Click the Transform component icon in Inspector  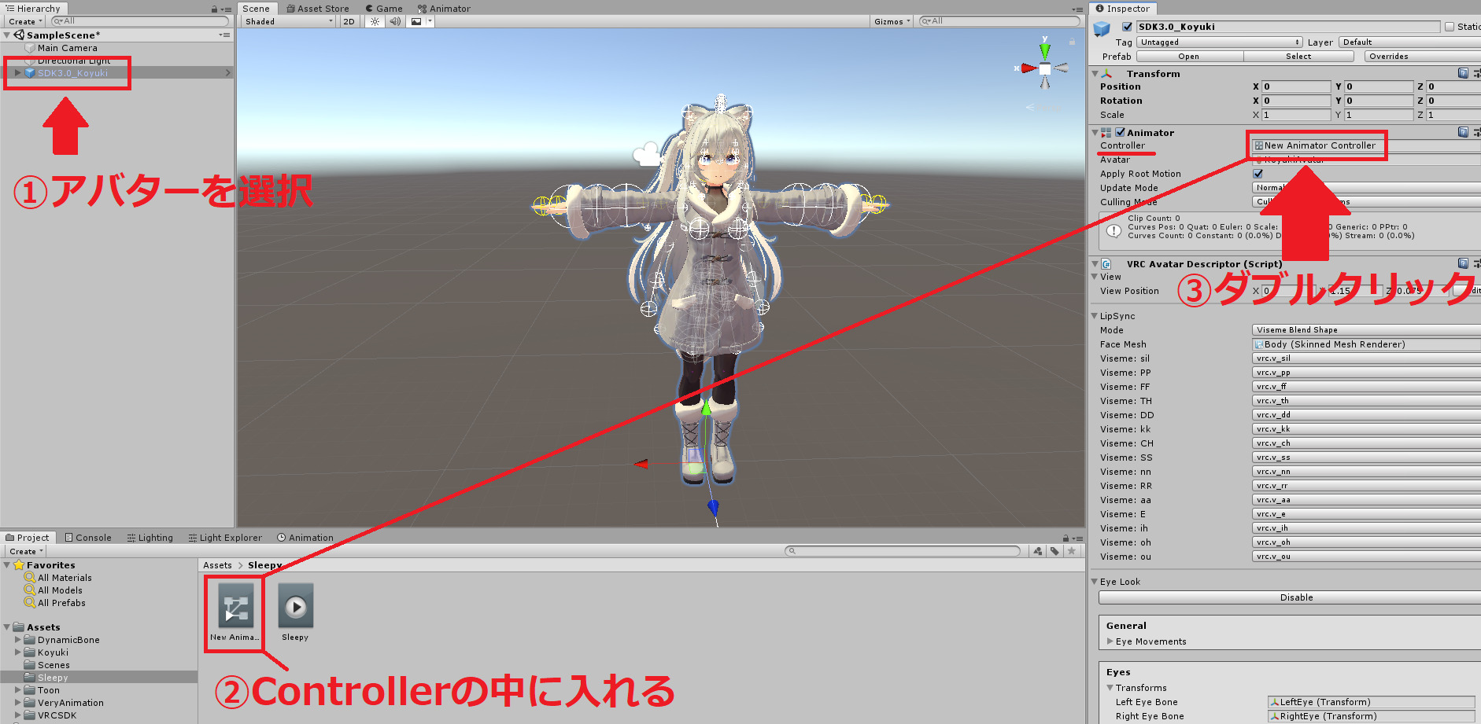click(1108, 73)
